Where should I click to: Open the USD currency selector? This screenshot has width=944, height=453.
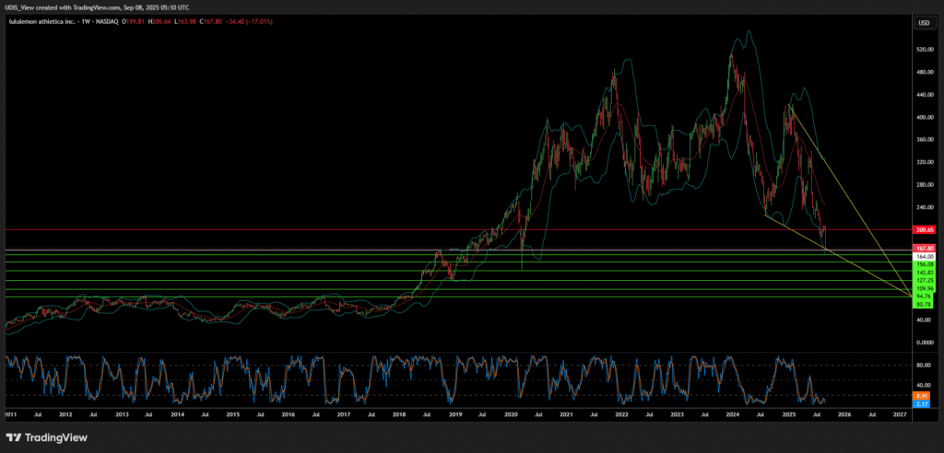point(922,22)
